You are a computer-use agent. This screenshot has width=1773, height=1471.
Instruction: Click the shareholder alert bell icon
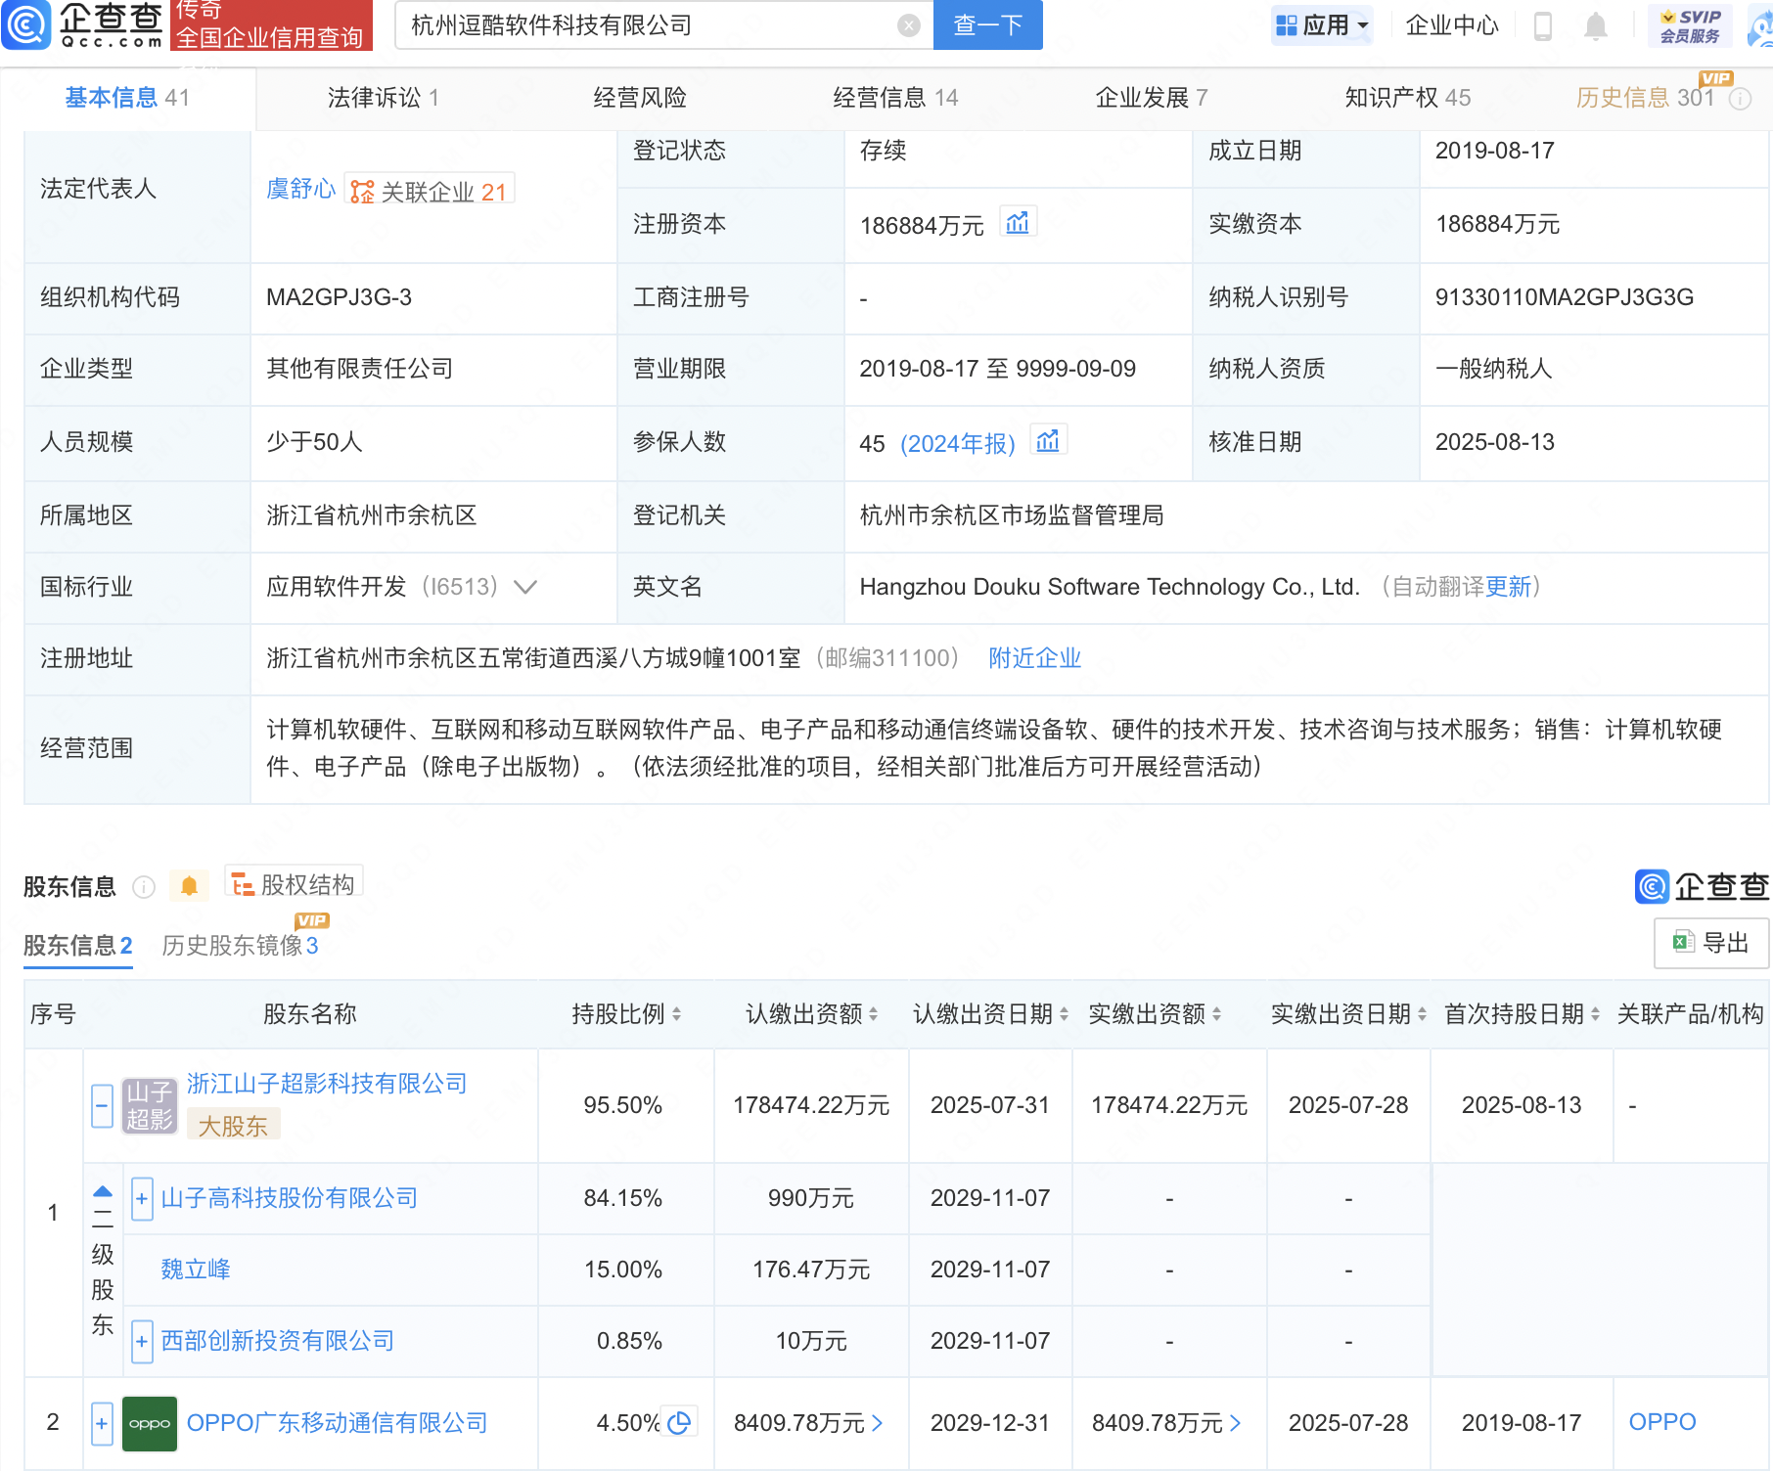point(190,886)
